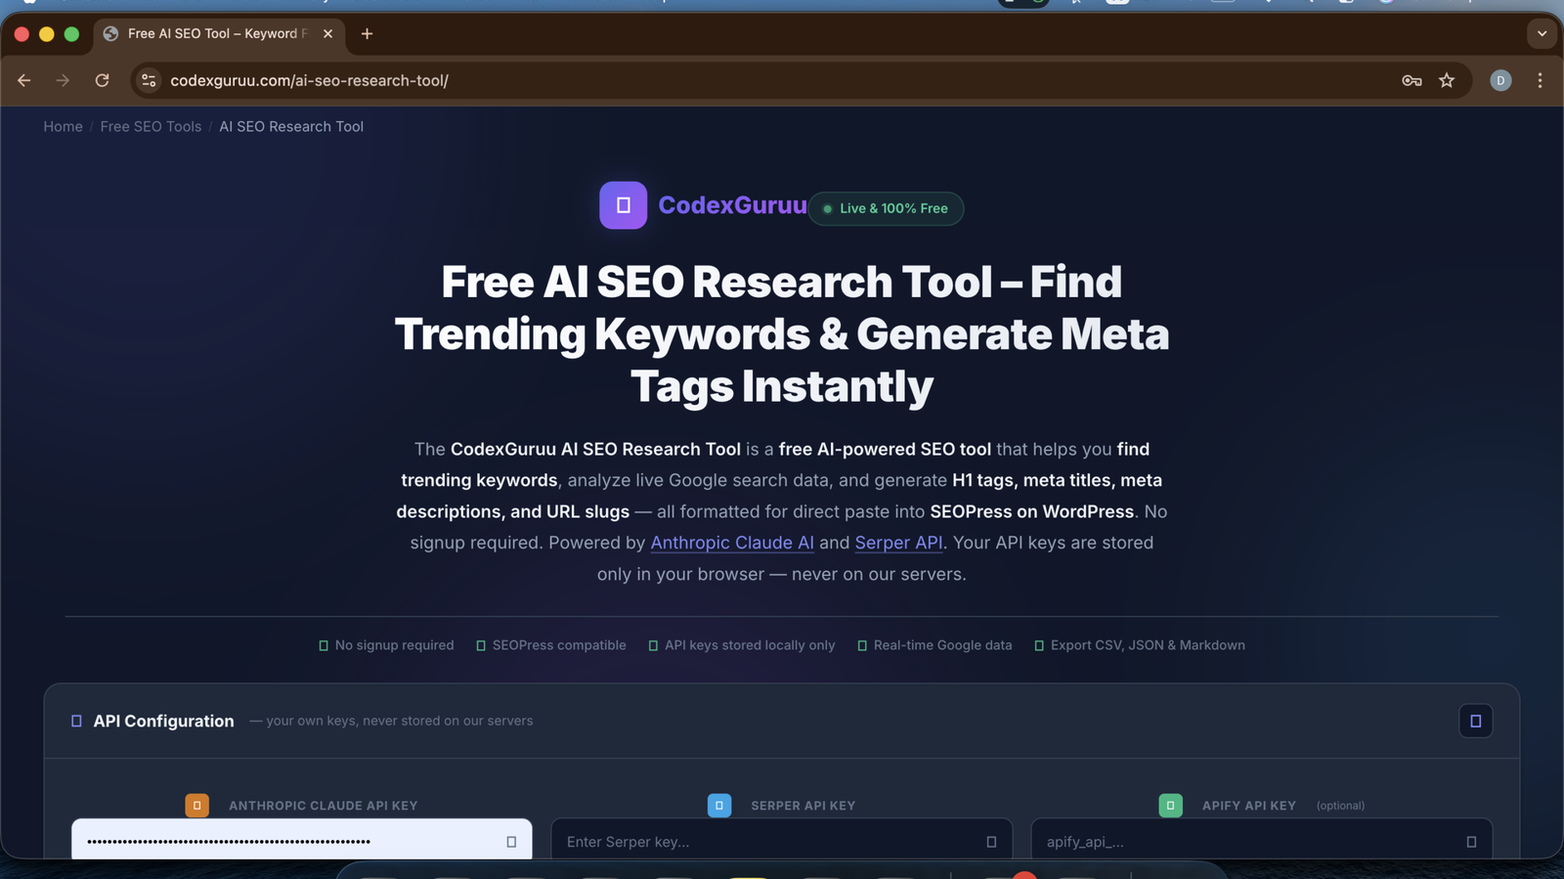Click the SEOPress compatible feature

click(550, 645)
